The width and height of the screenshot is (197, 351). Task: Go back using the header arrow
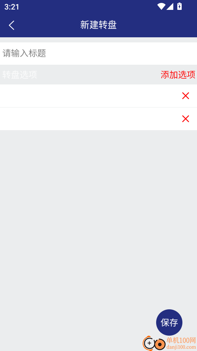coord(12,25)
